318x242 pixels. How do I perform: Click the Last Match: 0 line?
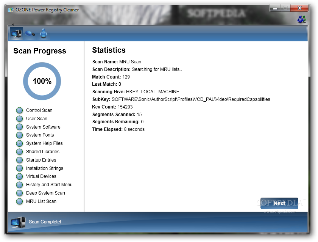[106, 84]
